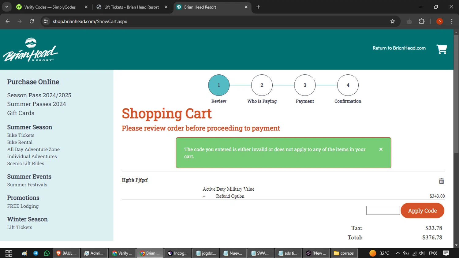Open Bike Rental link
This screenshot has width=459, height=258.
(x=20, y=142)
